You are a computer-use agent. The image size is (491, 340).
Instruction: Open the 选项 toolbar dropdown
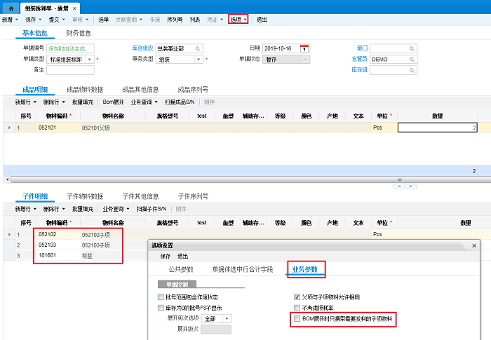tap(238, 20)
